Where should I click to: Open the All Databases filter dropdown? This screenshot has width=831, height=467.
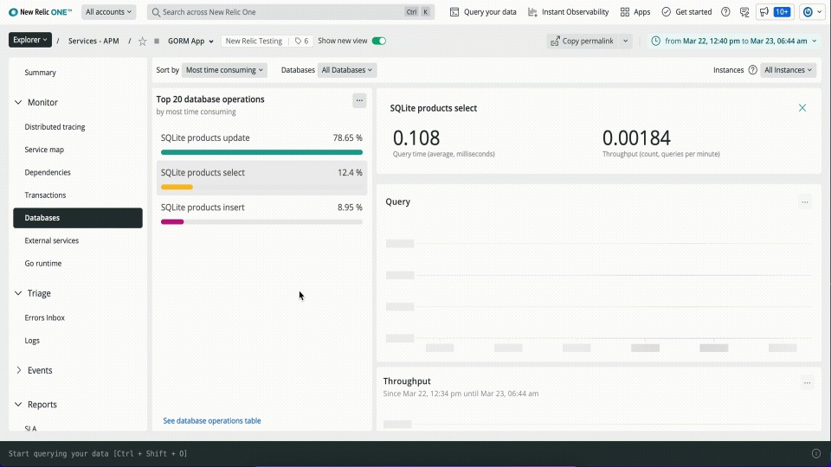(347, 70)
